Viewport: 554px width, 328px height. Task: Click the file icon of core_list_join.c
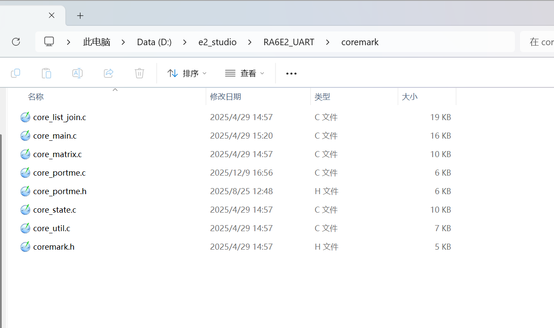coord(25,117)
